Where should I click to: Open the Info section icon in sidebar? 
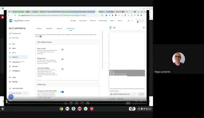(x=10, y=44)
